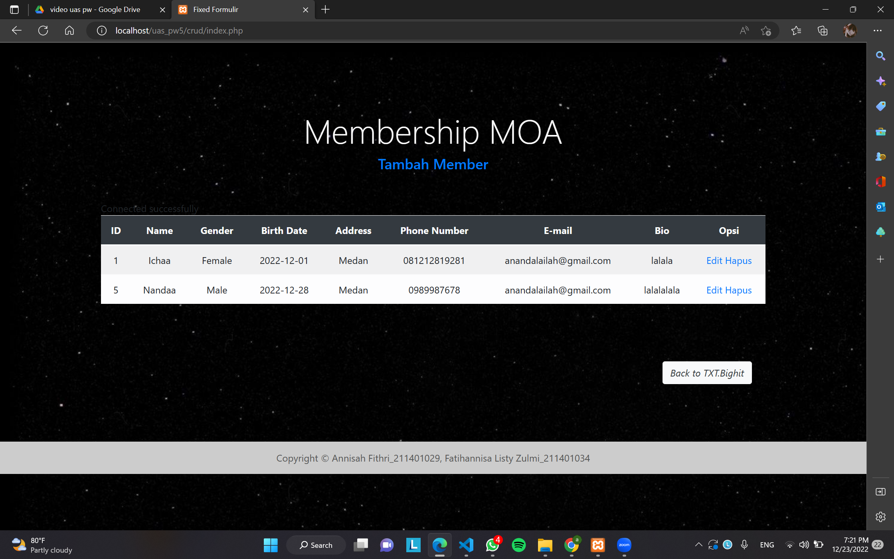Open Shopping tag icon in sidebar
This screenshot has height=559, width=894.
[x=880, y=106]
